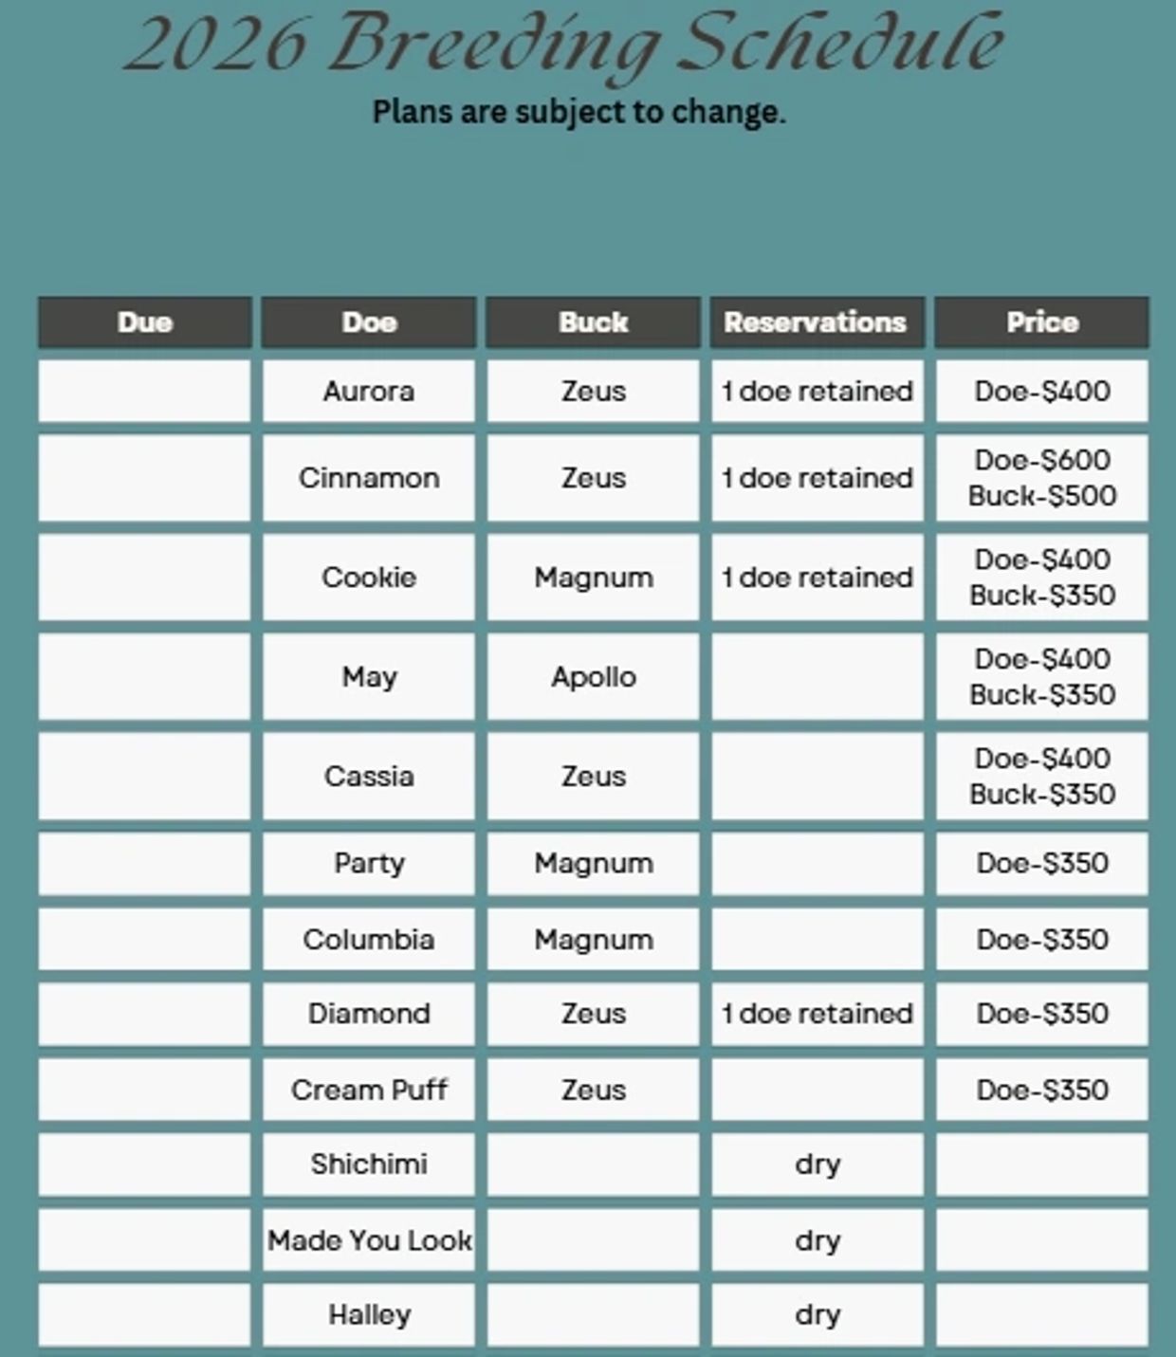Click the 'Plans are subject to change' subtitle
Viewport: 1176px width, 1357px height.
point(579,112)
